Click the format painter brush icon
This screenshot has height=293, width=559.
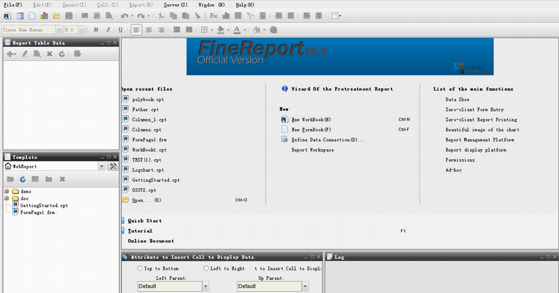pyautogui.click(x=198, y=16)
